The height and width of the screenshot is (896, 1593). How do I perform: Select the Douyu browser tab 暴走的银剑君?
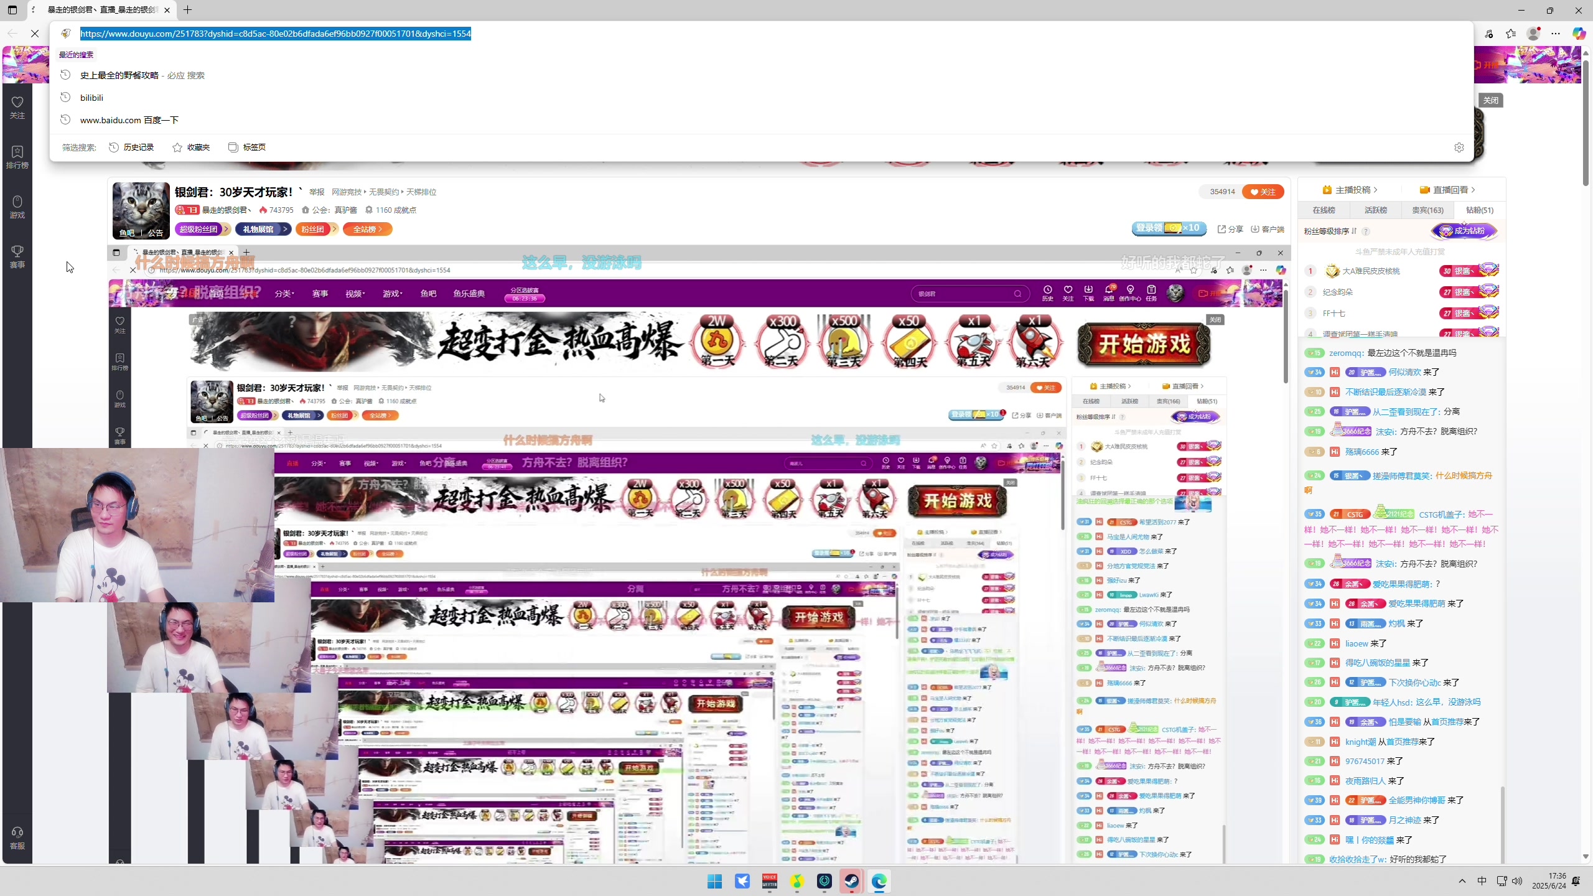click(101, 10)
